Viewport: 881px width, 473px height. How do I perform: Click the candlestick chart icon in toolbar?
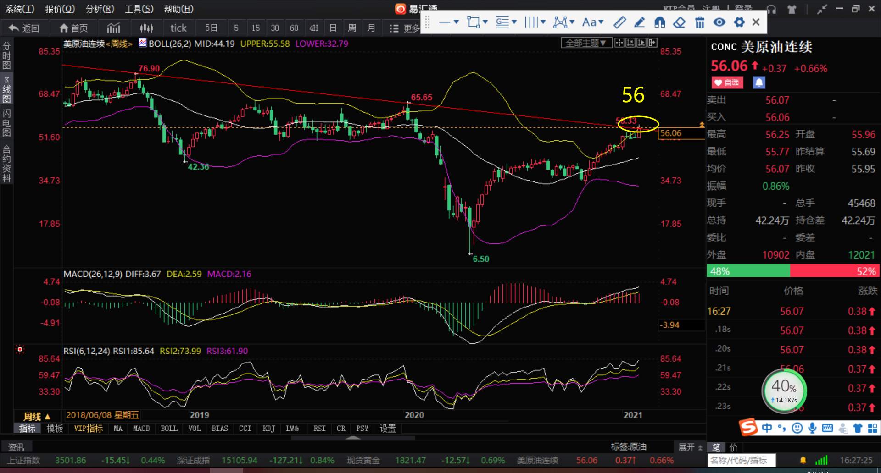tap(146, 28)
